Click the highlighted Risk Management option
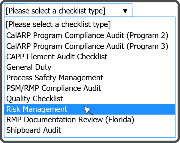180x143 pixels. [x=37, y=109]
